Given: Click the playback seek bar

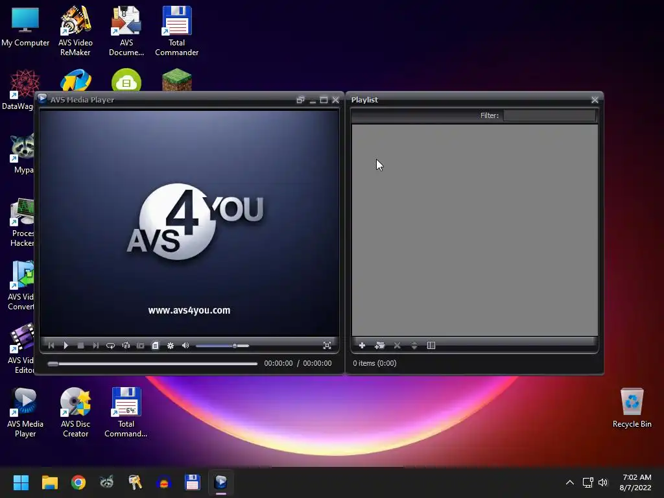Looking at the screenshot, I should 152,363.
